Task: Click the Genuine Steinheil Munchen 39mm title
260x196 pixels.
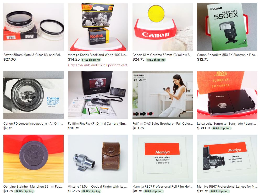Action: tap(33, 186)
